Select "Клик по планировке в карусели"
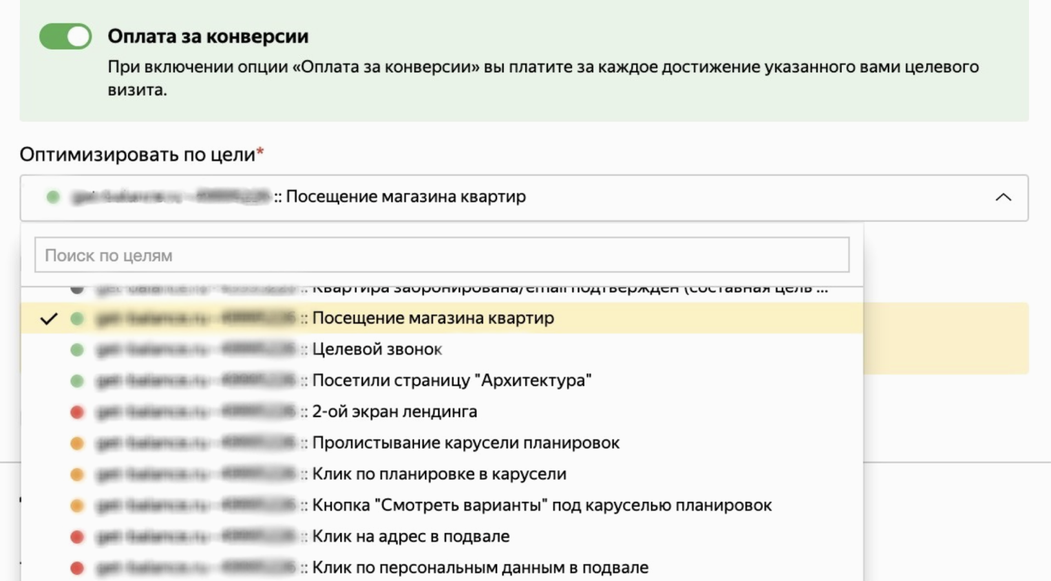Viewport: 1051px width, 581px height. (438, 474)
